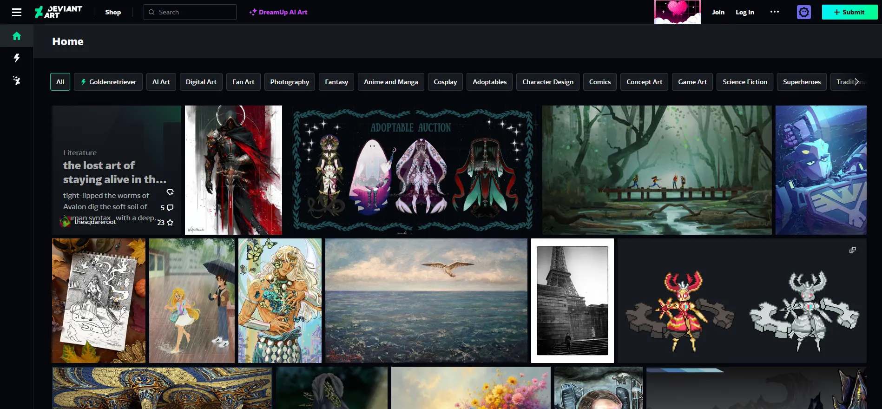The image size is (882, 409).
Task: Click the comment icon on literature card
Action: 170,208
